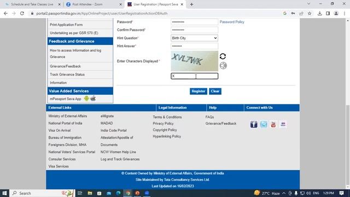350x197 pixels.
Task: Close the Post Attendee - Zoom tab
Action: (x=120, y=4)
